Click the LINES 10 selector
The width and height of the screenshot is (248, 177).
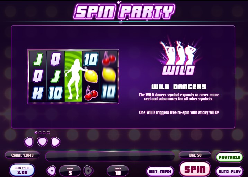tap(118, 171)
